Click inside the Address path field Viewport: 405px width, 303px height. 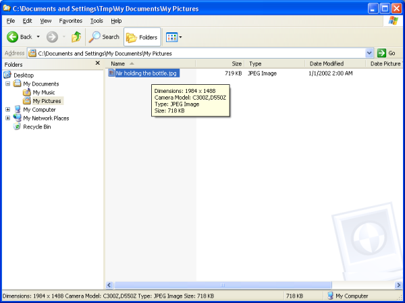pos(202,53)
